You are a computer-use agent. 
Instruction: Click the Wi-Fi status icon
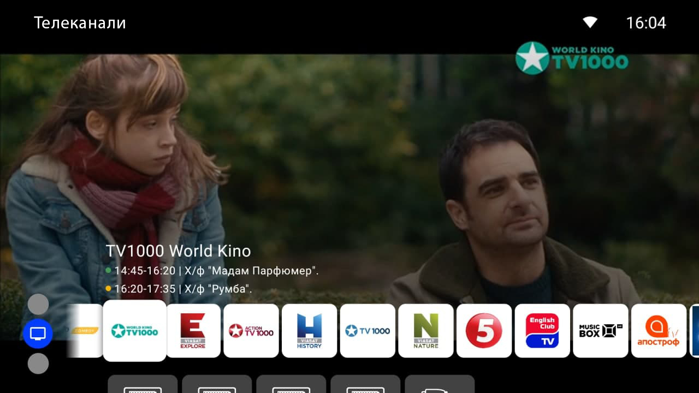(590, 22)
